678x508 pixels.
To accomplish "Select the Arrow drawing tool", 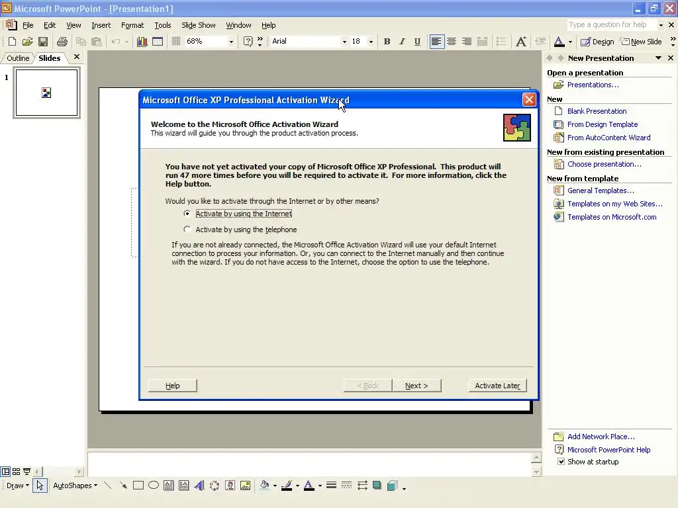I will [123, 486].
